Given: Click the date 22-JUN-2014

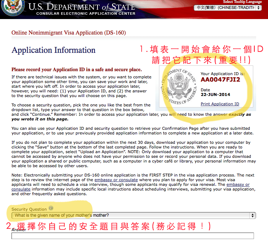Looking at the screenshot, I should [215, 95].
